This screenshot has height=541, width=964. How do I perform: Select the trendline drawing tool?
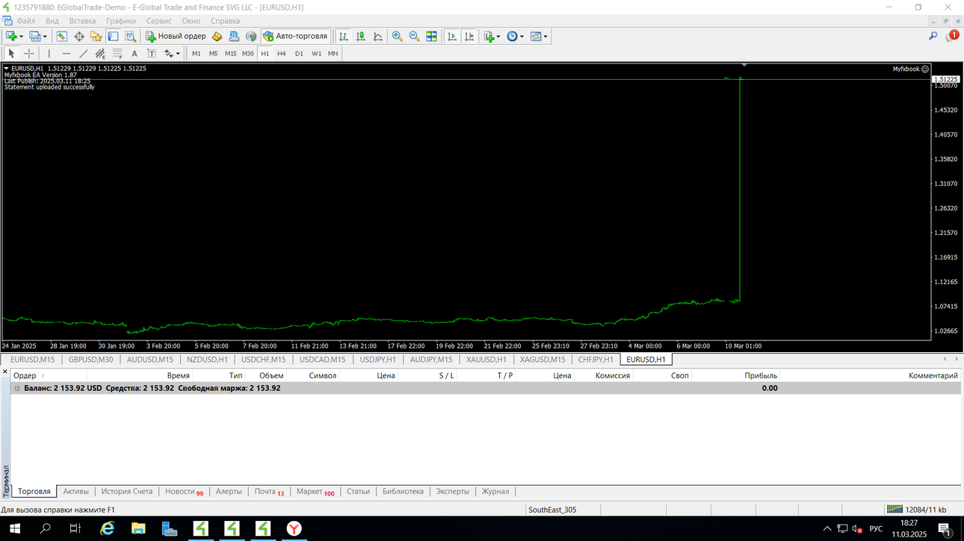tap(83, 54)
